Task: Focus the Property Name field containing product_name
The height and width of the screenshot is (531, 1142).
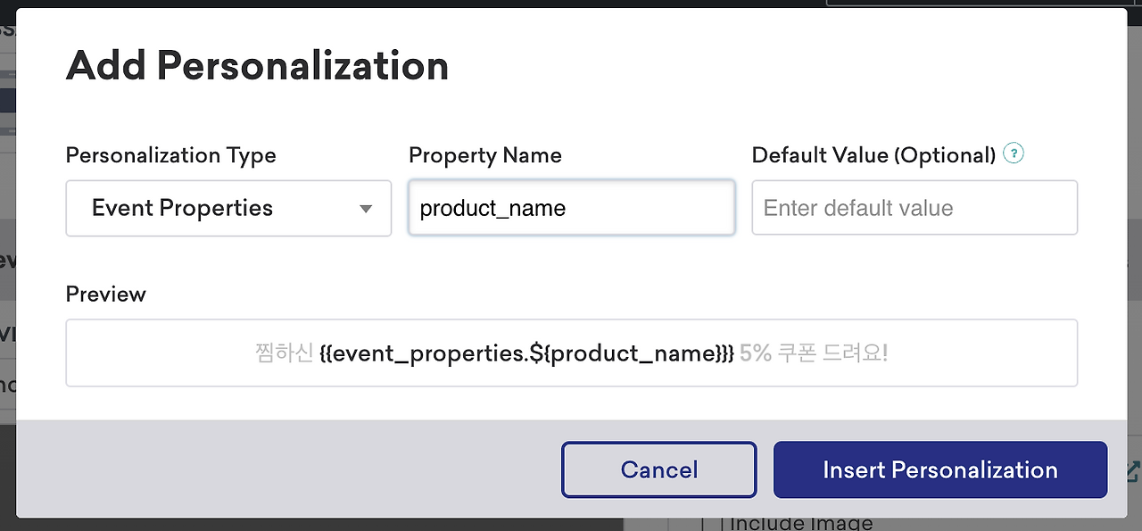Action: pos(571,209)
